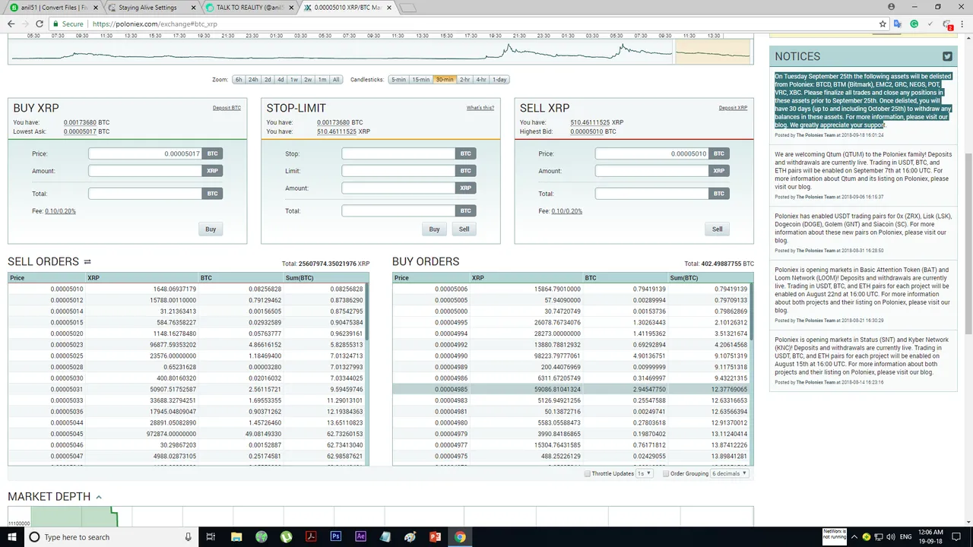Image resolution: width=973 pixels, height=547 pixels.
Task: Click the chrome address bar URL
Action: click(154, 24)
